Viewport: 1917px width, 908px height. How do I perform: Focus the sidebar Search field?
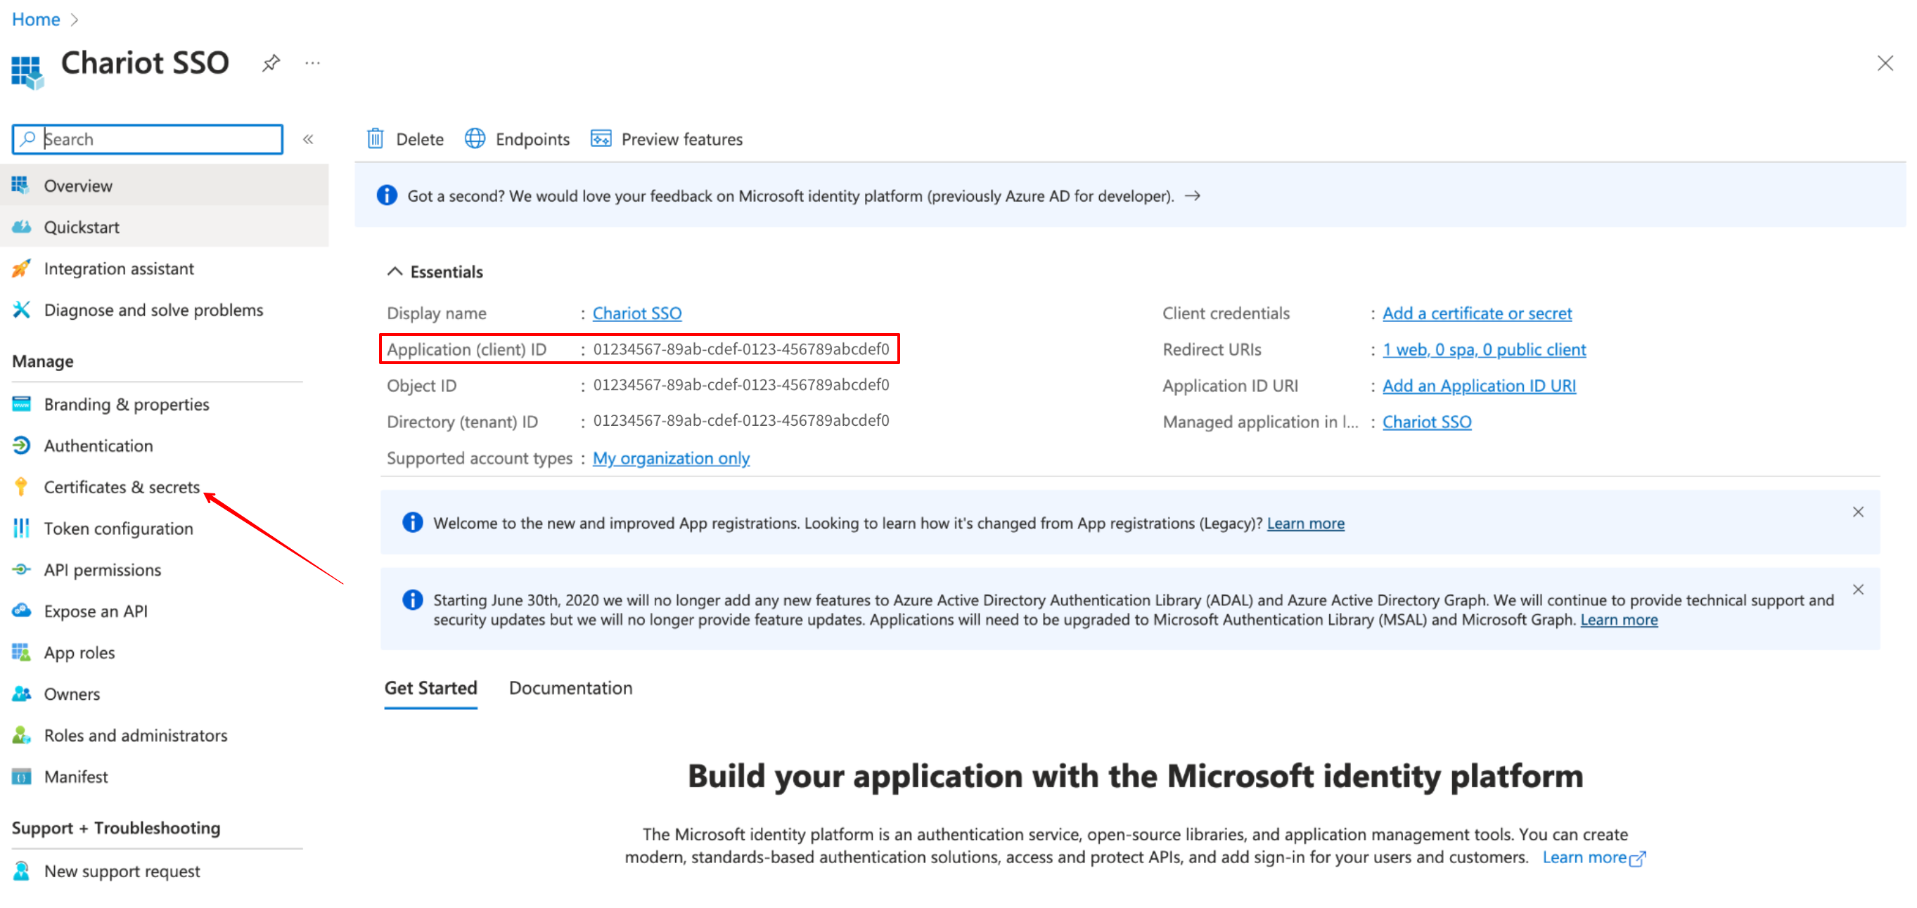(148, 139)
